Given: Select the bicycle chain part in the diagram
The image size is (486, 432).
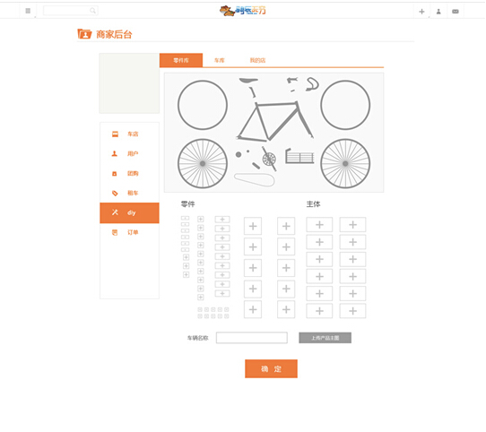Looking at the screenshot, I should pos(254,179).
